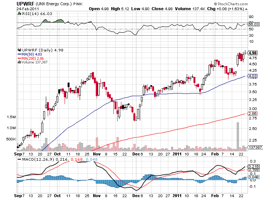263x199 pixels.
Task: Click the 3.50 price axis label
Action: tap(253, 92)
